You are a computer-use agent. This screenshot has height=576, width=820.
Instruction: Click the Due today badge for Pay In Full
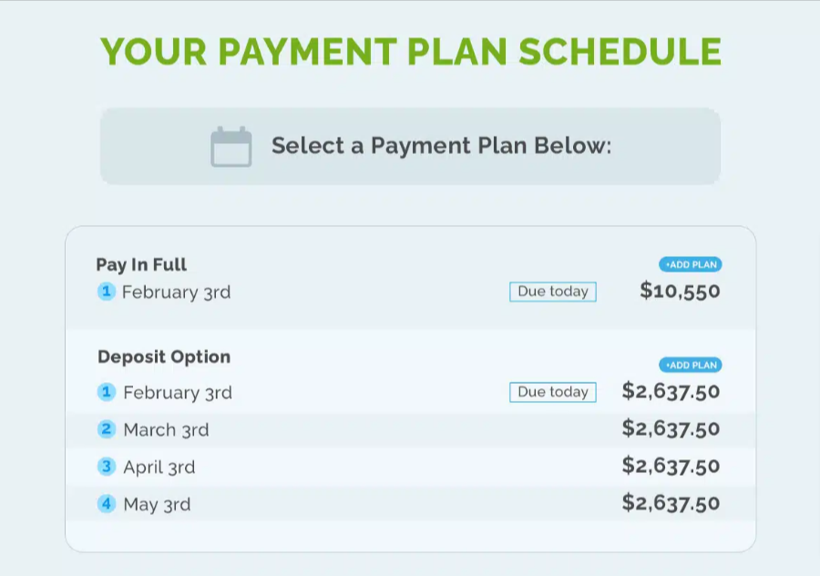tap(552, 292)
